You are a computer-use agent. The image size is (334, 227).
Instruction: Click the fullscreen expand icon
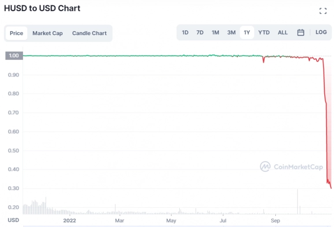pyautogui.click(x=323, y=11)
